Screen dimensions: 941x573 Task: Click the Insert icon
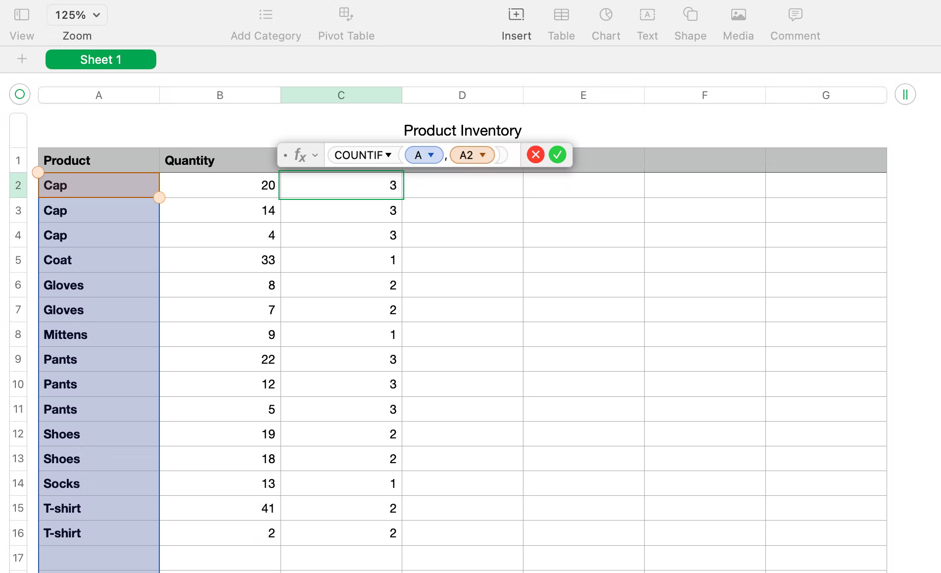pos(516,14)
